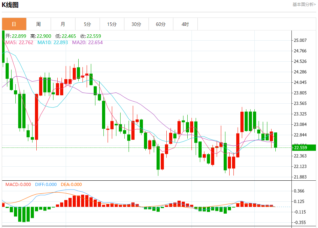Click the 21.883 price axis label
The height and width of the screenshot is (228, 318).
pos(300,177)
